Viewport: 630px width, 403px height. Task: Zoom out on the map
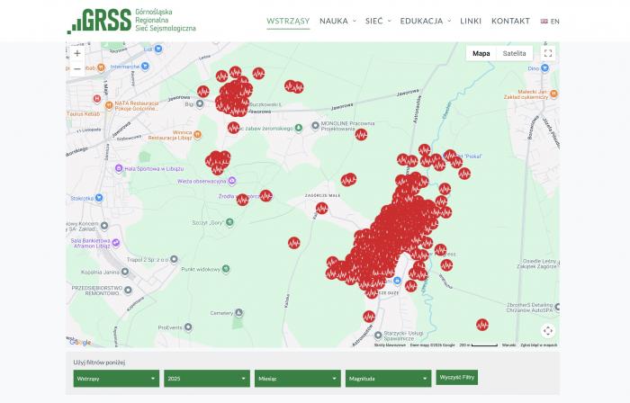pos(77,69)
